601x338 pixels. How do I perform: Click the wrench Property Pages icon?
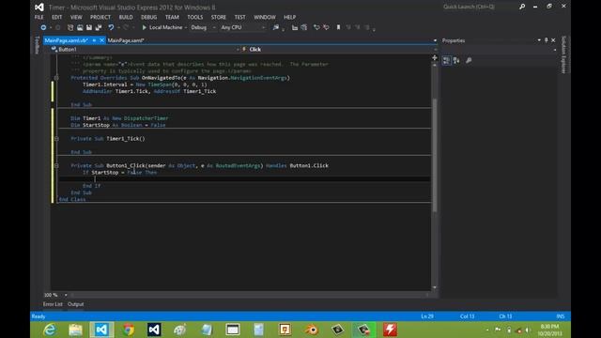point(469,60)
